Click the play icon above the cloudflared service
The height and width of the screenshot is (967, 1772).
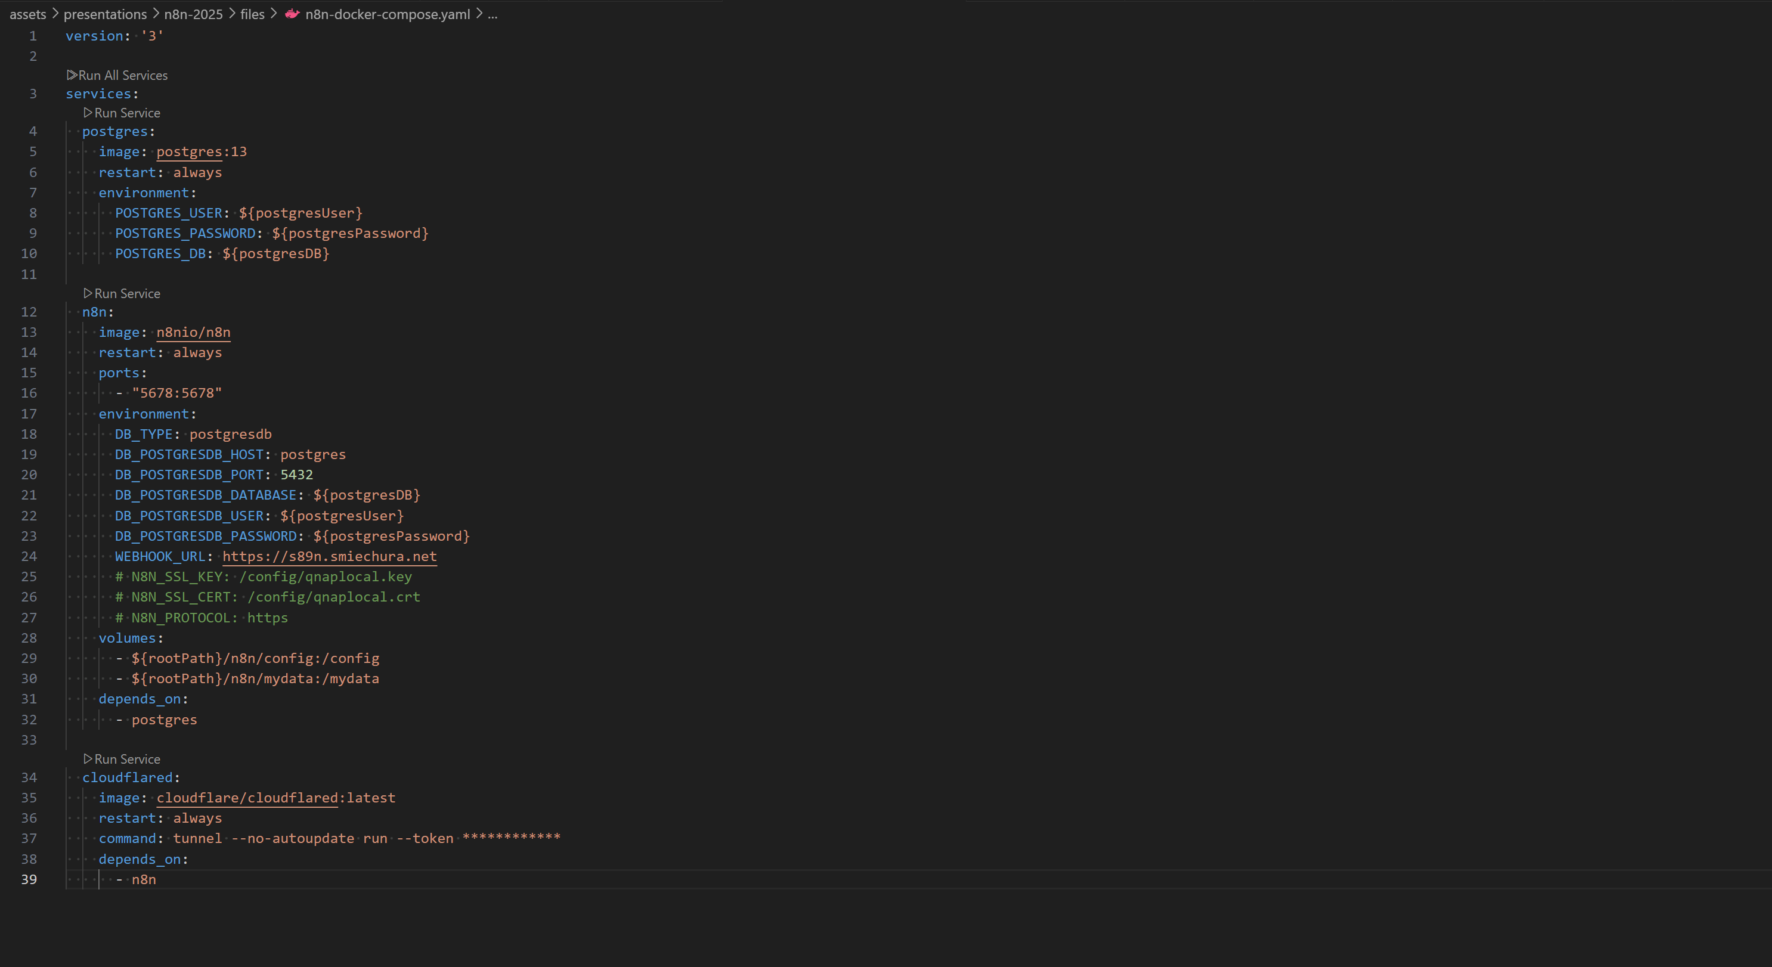click(x=88, y=758)
